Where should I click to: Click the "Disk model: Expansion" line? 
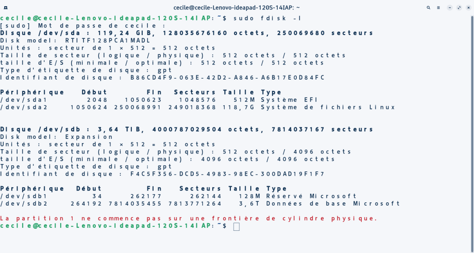[x=57, y=137]
